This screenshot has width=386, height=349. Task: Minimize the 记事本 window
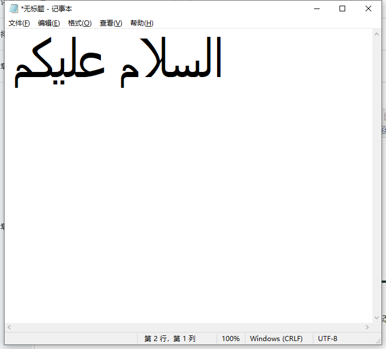[x=317, y=9]
